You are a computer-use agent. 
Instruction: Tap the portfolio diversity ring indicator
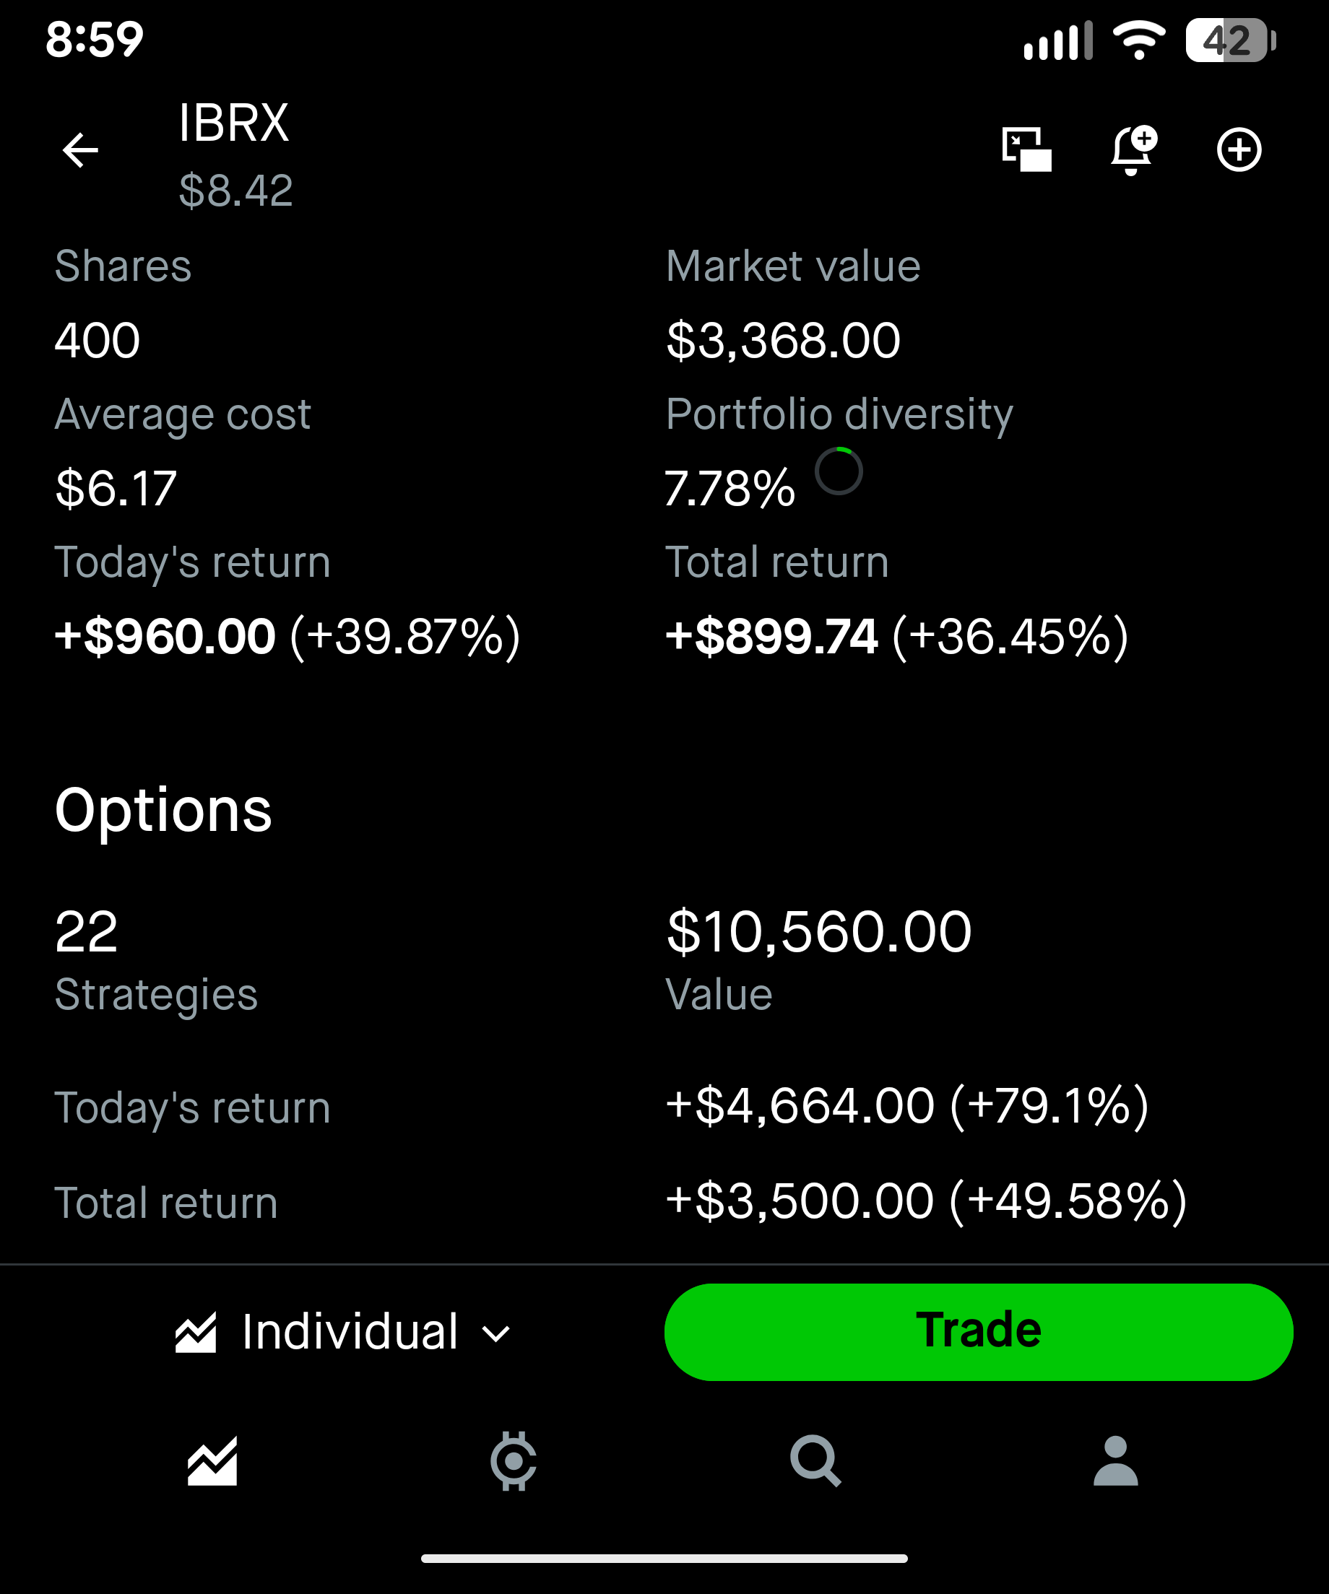[x=839, y=471]
